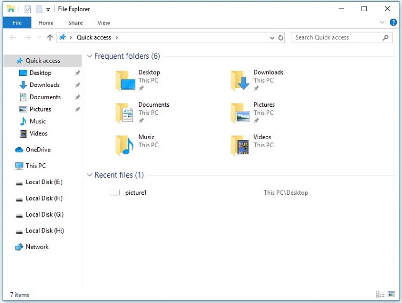402x303 pixels.
Task: Click the This PC\Desktop path text
Action: point(285,193)
